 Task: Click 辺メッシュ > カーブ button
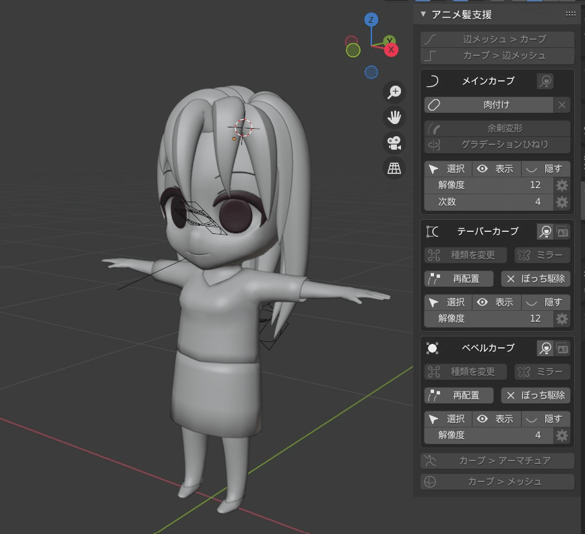tap(497, 39)
